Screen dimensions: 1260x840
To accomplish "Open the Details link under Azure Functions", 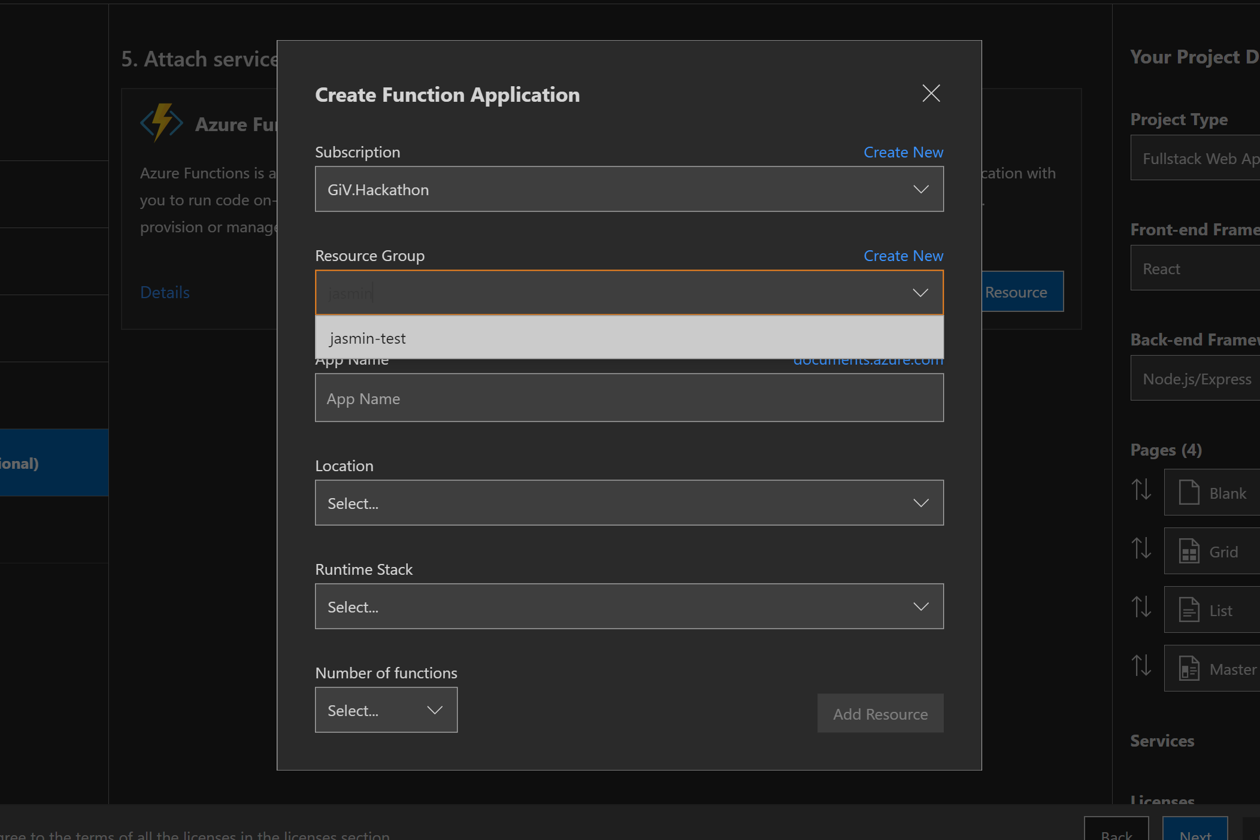I will click(x=164, y=292).
